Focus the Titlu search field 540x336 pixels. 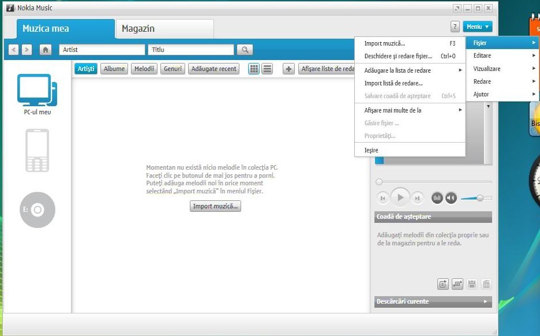point(191,50)
